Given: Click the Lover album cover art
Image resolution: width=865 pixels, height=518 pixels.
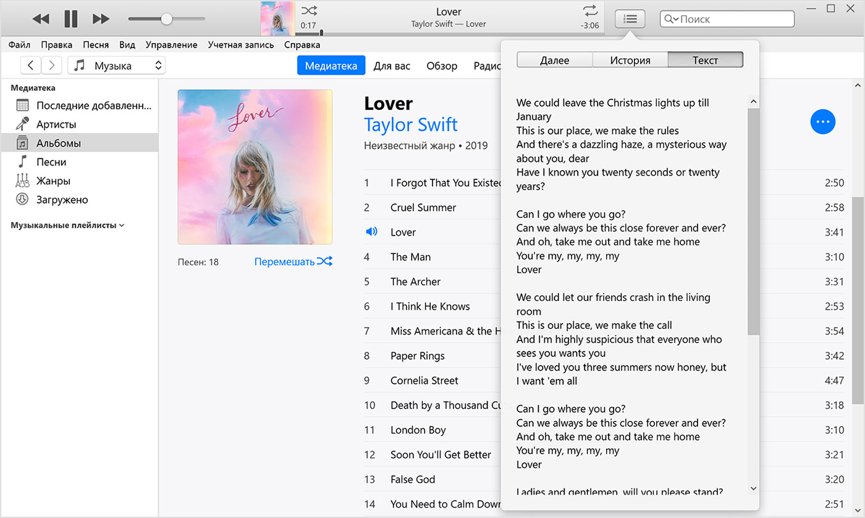Looking at the screenshot, I should [255, 167].
